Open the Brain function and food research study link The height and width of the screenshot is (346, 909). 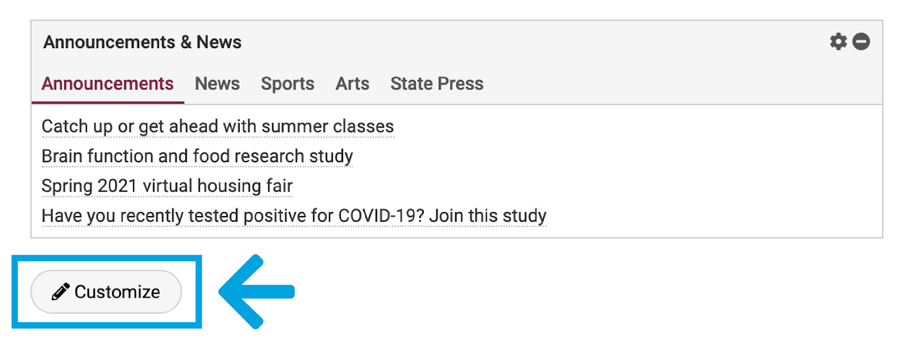(x=197, y=156)
